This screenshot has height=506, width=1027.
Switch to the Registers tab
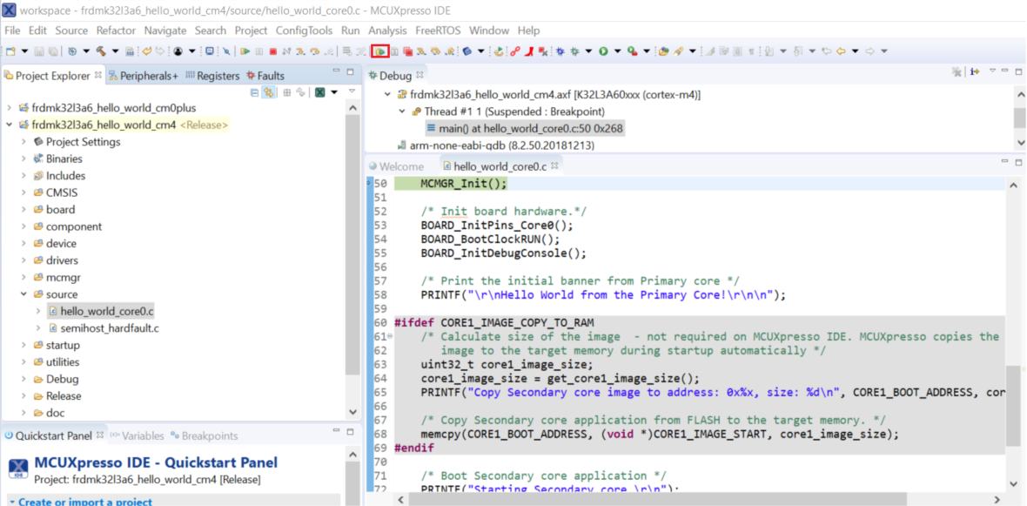(213, 76)
